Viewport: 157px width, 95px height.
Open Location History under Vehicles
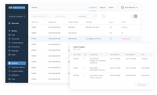tap(16, 71)
